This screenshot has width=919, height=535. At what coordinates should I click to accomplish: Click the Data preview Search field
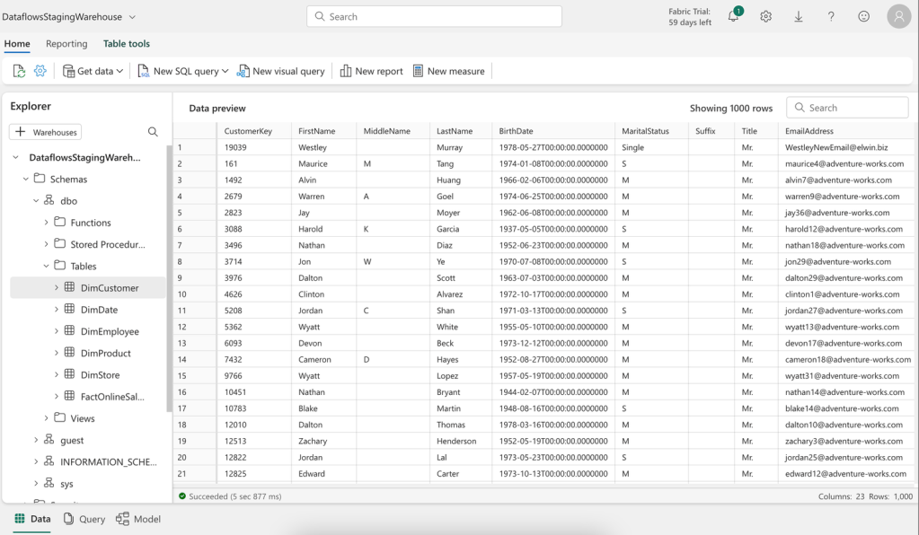(x=847, y=108)
